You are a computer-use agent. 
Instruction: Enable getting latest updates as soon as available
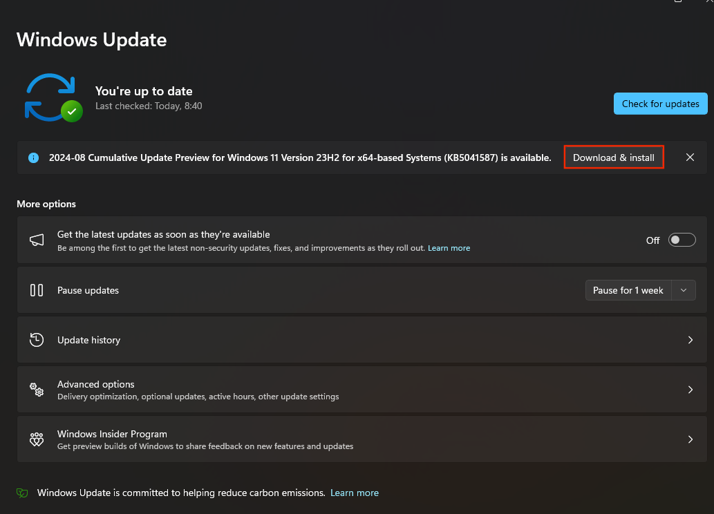pyautogui.click(x=682, y=240)
